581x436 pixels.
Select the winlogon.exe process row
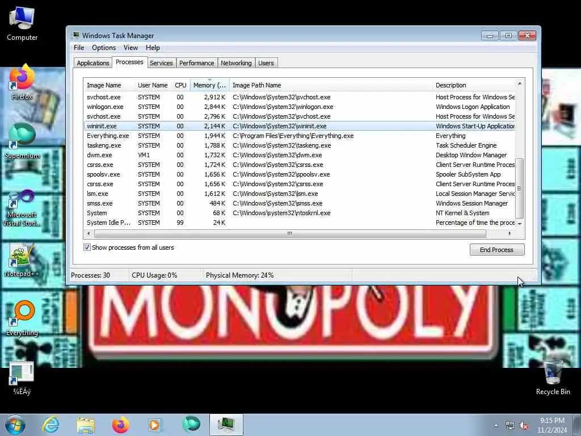pyautogui.click(x=300, y=107)
